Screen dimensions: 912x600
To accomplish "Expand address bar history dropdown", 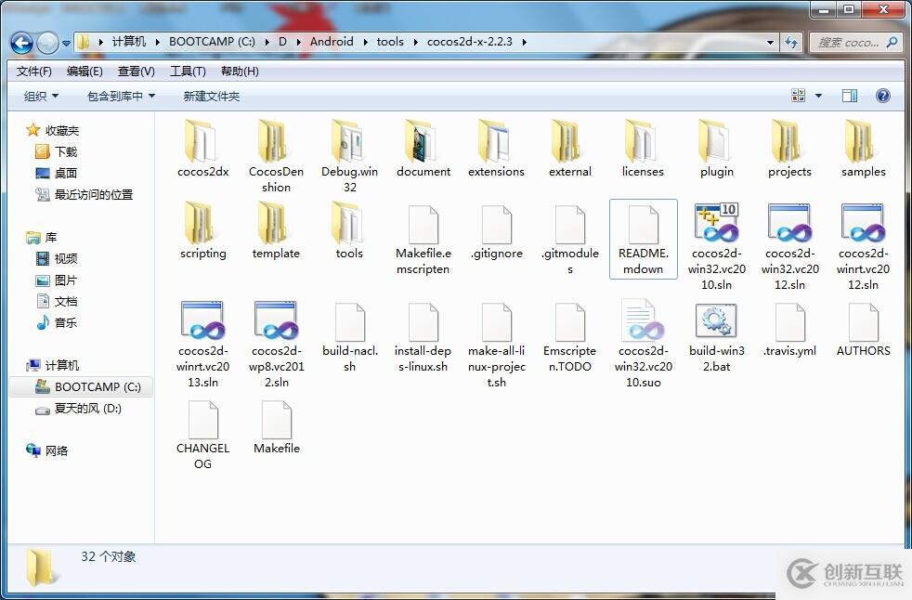I will coord(770,43).
